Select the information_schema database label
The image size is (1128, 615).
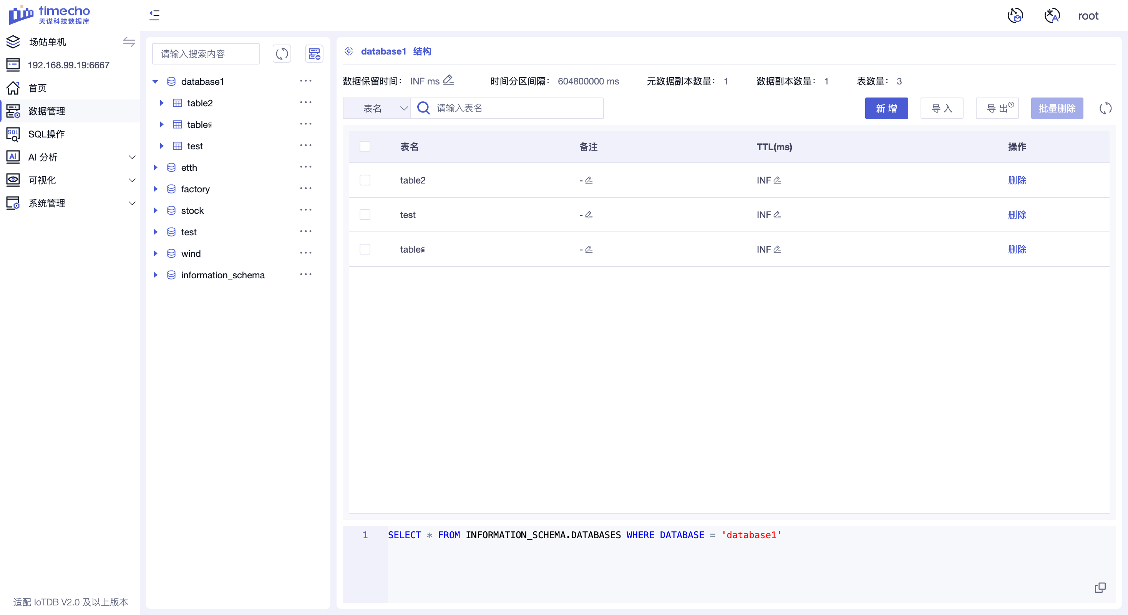(223, 275)
